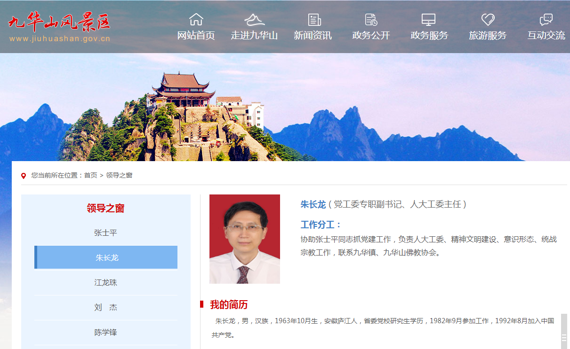
Task: Select the highlighted 朱长龙 entry in sidebar
Action: pos(106,257)
